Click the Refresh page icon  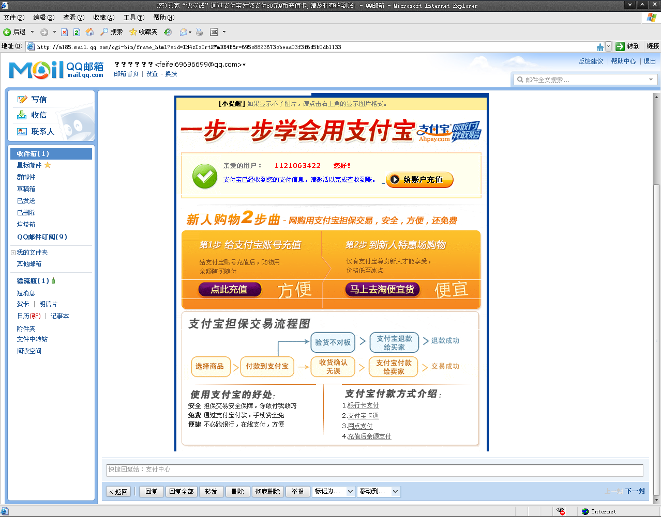77,32
